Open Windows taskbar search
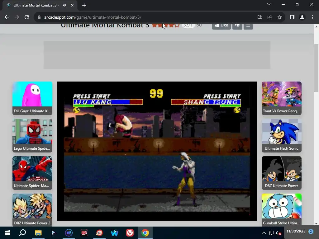This screenshot has height=239, width=319. coord(22,233)
